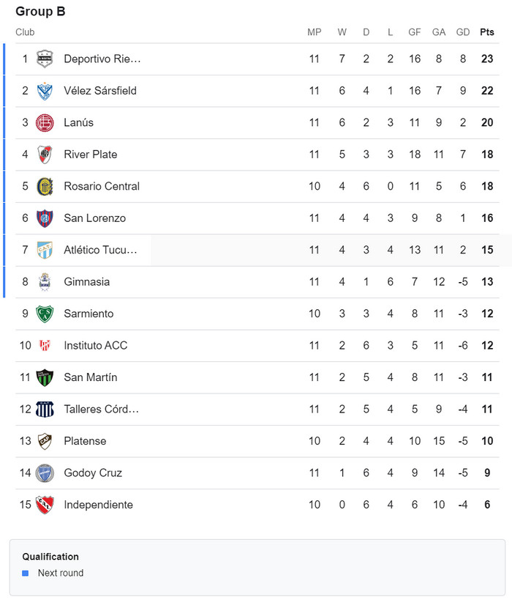Screen dimensions: 512x600
Task: Click the Group B heading
Action: coord(40,12)
